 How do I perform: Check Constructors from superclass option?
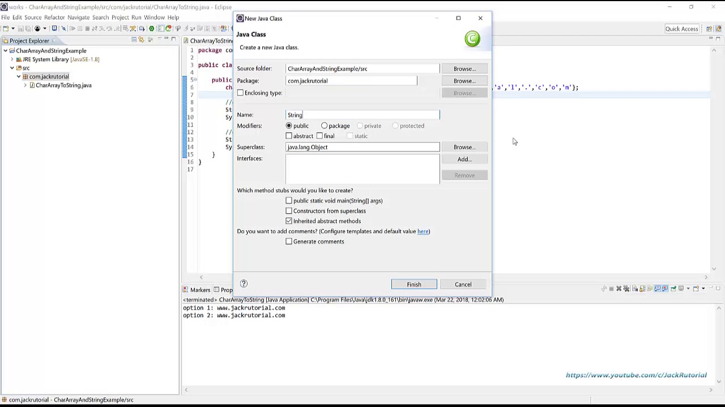click(x=289, y=211)
